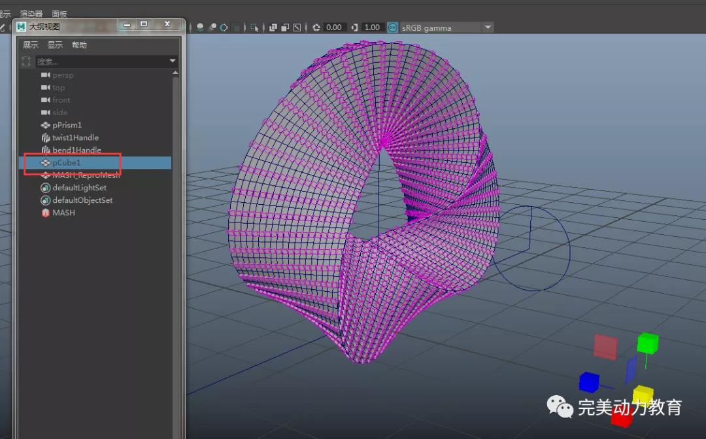Click the exposure reset icon beside 0.00
The image size is (706, 439).
tap(316, 27)
